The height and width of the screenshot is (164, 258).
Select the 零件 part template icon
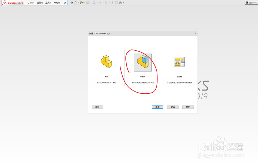pos(106,62)
